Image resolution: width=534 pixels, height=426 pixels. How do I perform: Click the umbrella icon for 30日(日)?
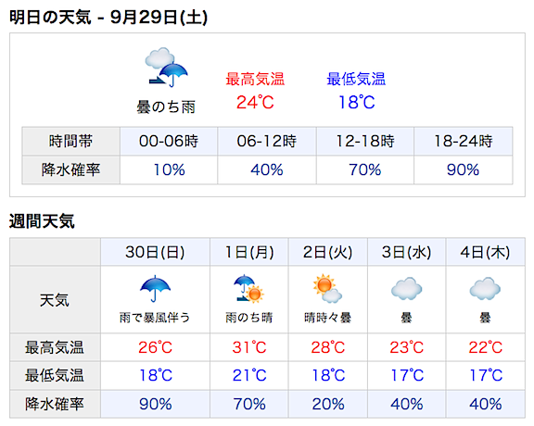[155, 289]
